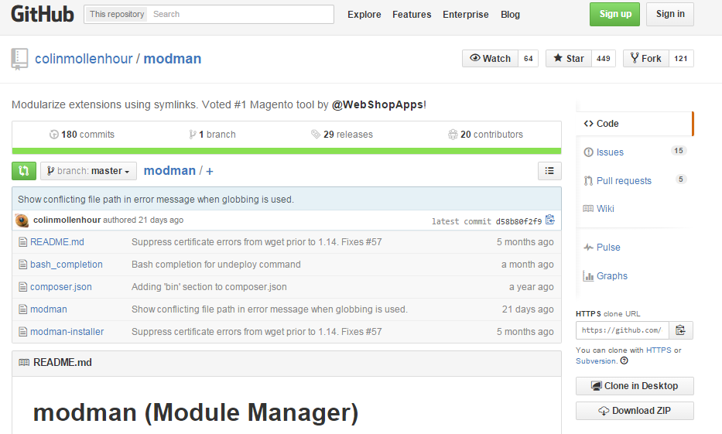
Task: Open the clone URL help question icon
Action: point(624,361)
